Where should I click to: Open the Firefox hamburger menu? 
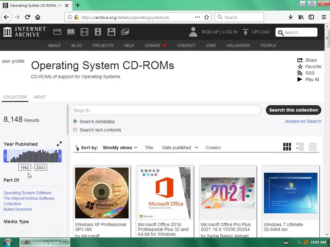pos(324,17)
